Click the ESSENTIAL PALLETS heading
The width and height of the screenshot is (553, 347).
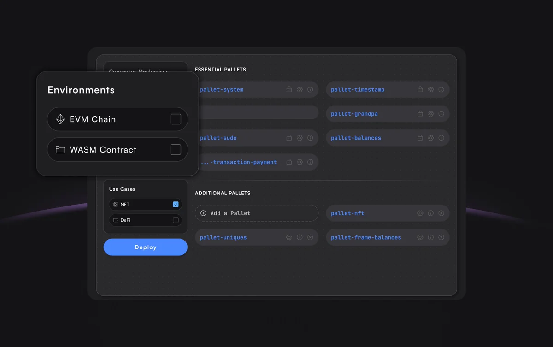coord(220,70)
